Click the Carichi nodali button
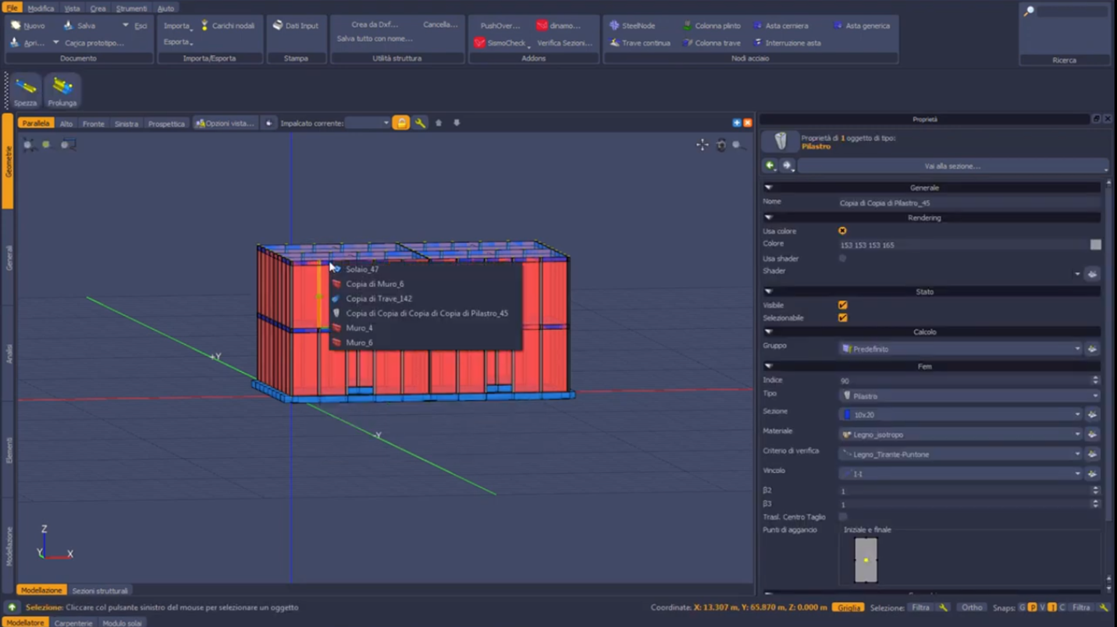Image resolution: width=1117 pixels, height=627 pixels. 227,26
